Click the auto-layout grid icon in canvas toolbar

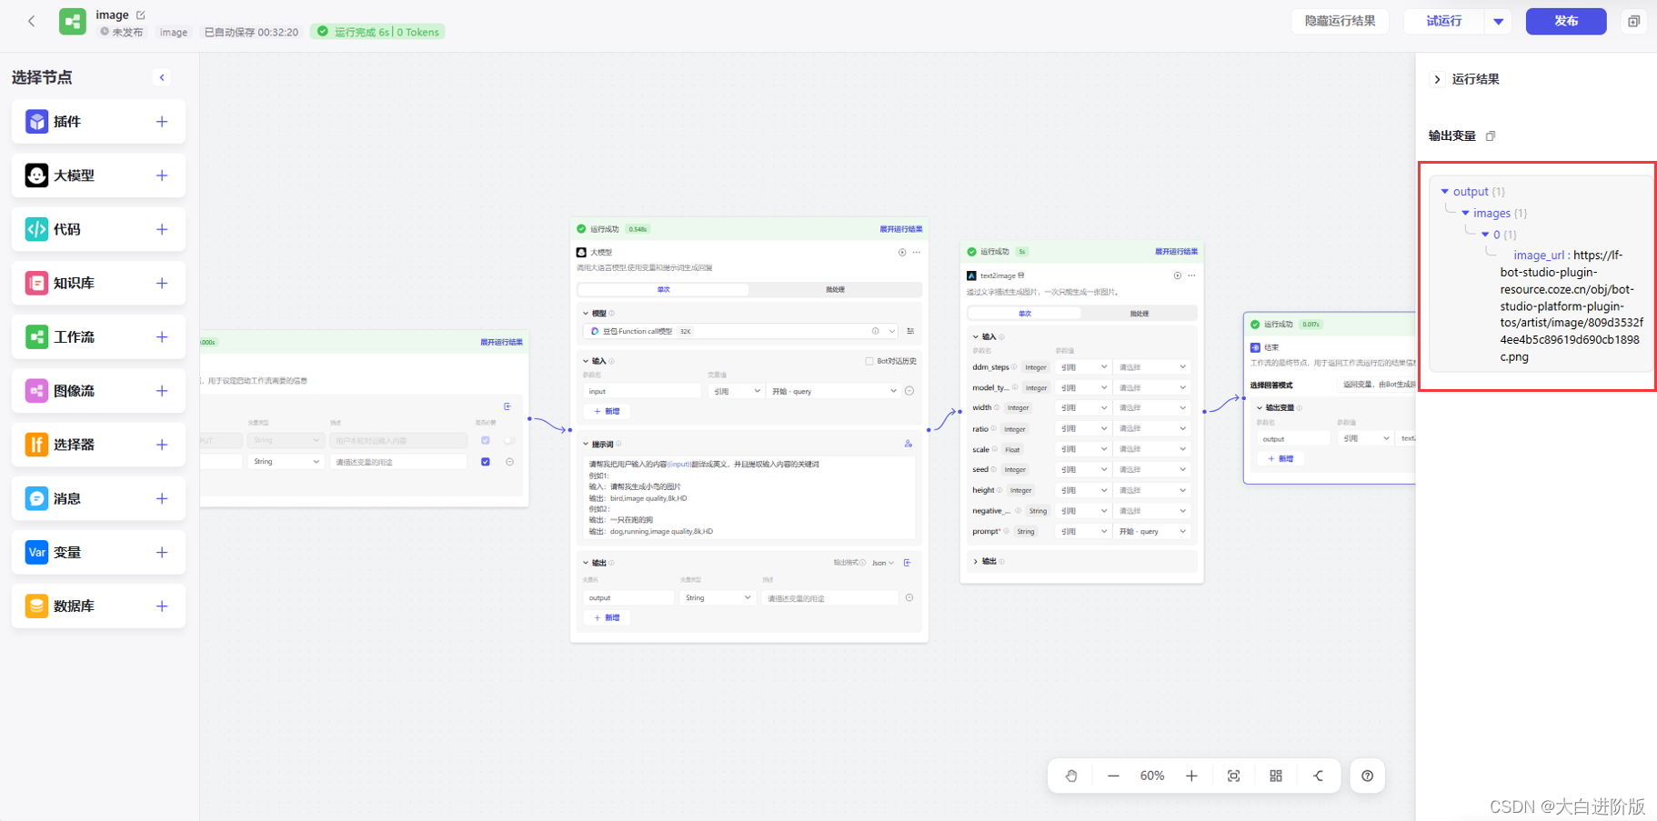pyautogui.click(x=1276, y=776)
